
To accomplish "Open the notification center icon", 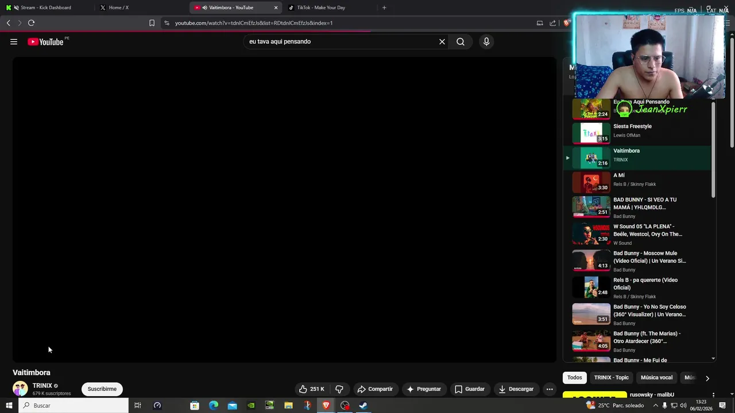I will (723, 406).
